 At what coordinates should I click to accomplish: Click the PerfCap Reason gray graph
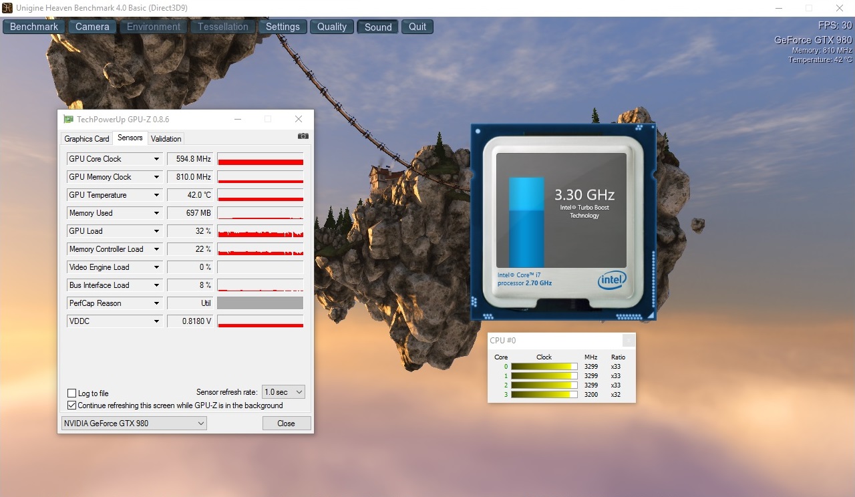tap(261, 303)
